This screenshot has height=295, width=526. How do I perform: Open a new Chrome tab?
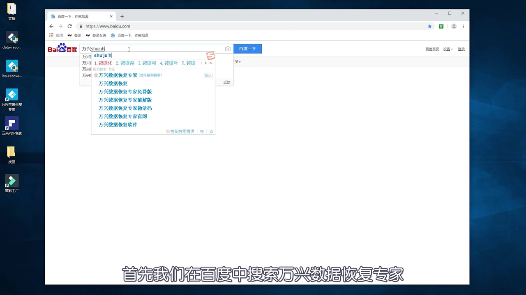tap(122, 16)
